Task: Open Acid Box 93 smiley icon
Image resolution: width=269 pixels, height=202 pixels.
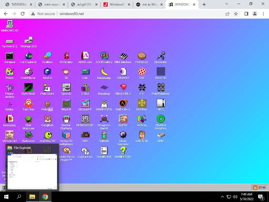Action: [47, 137]
